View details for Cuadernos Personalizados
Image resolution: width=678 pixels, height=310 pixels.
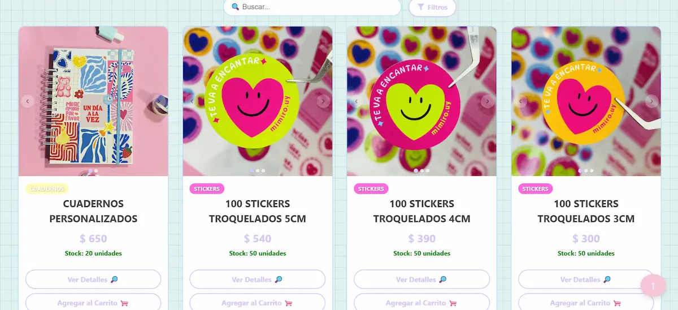93,279
